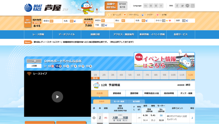The height and width of the screenshot is (124, 219).
Task: Open the LINE social link
Action: tap(188, 6)
